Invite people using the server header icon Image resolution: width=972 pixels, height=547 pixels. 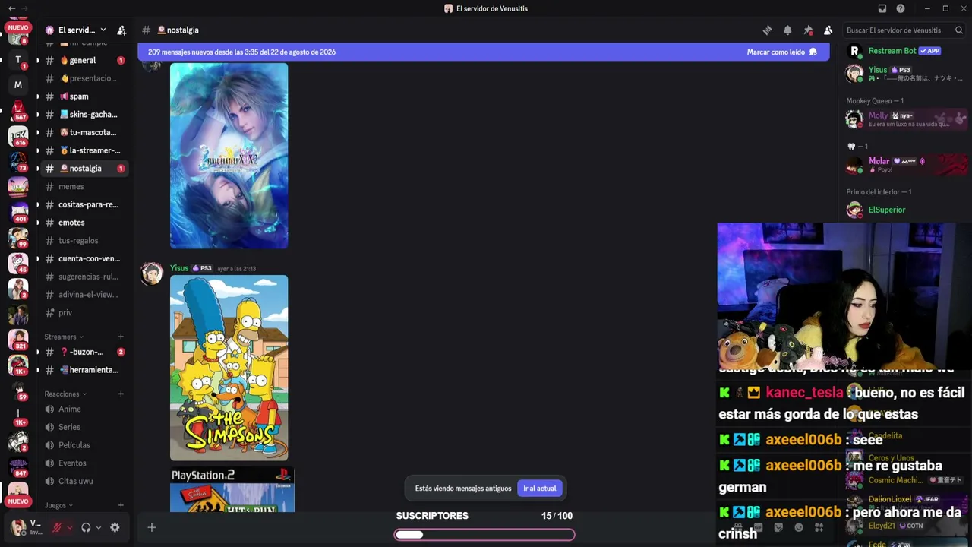(121, 30)
